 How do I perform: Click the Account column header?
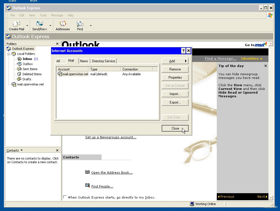pyautogui.click(x=72, y=69)
